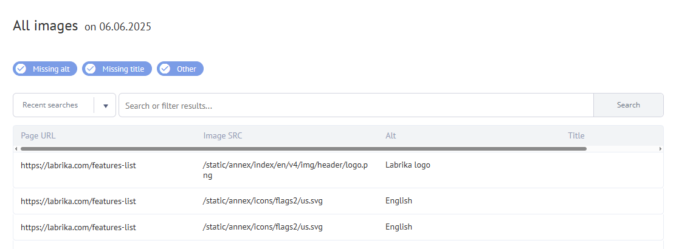This screenshot has height=249, width=676.
Task: Click the checkmark icon in Missing title
Action: coord(90,69)
